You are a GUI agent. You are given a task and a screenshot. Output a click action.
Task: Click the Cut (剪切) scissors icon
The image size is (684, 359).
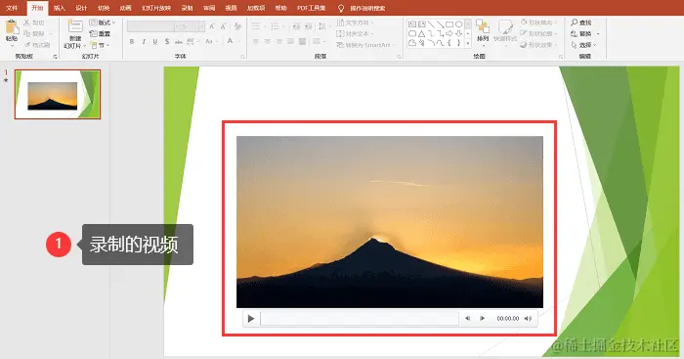click(x=27, y=22)
